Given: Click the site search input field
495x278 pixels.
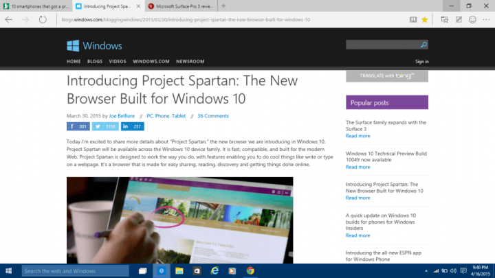Looking at the screenshot, I should click(383, 45).
